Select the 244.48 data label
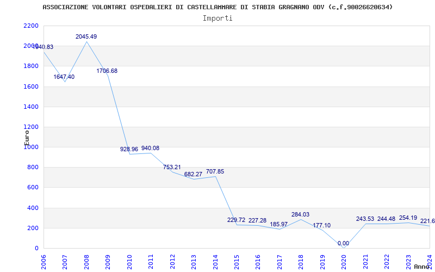Viewport: 435px width, 272px height. pos(386,219)
